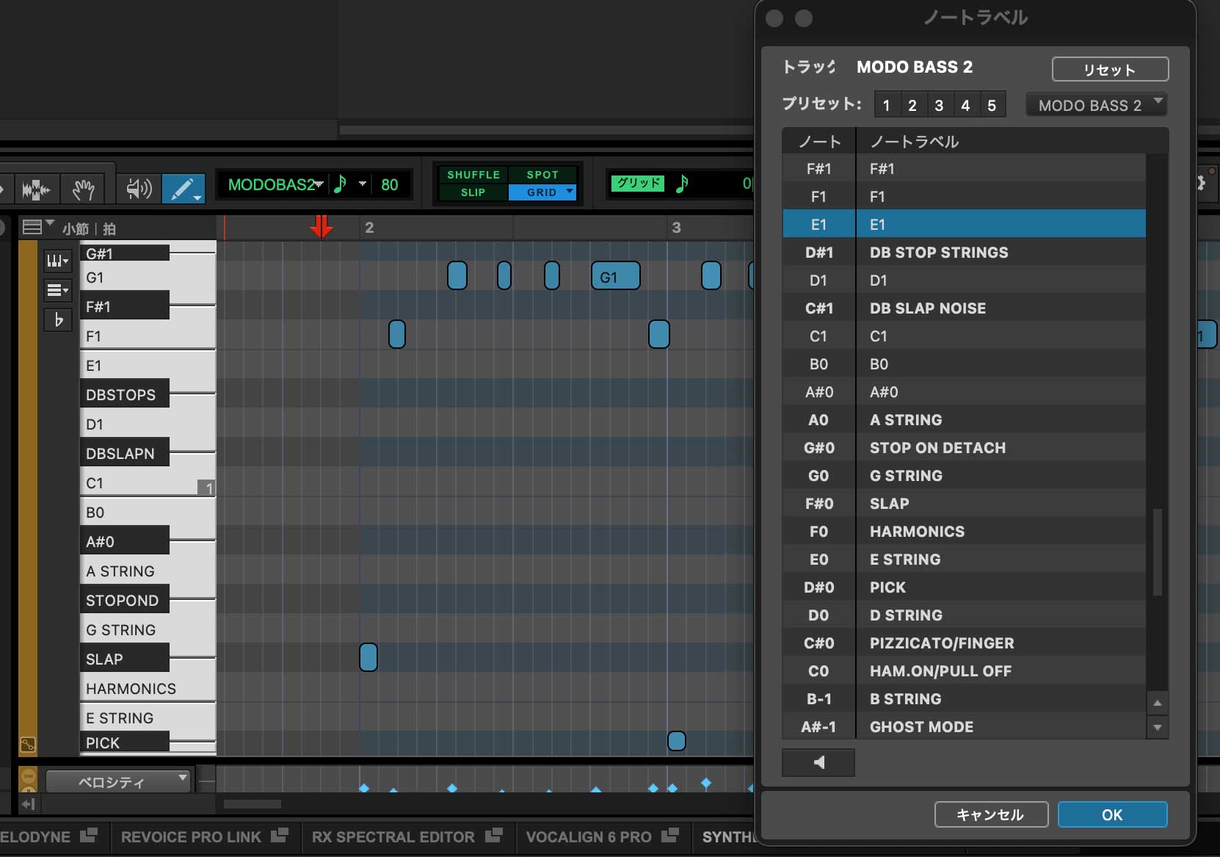
Task: Click the note list scroll down arrow
Action: point(1158,727)
